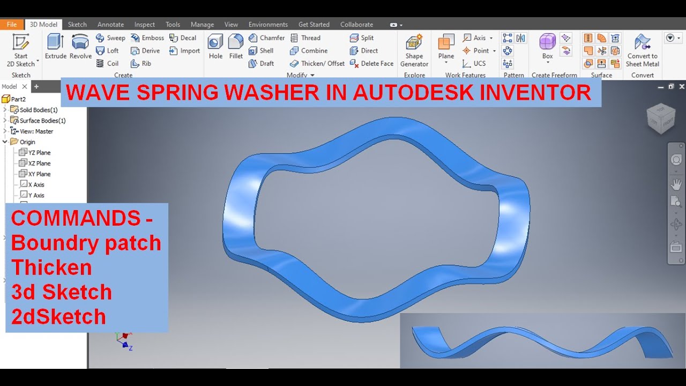Select the Thread tool
Screen dimensions: 686x386
tap(305, 38)
